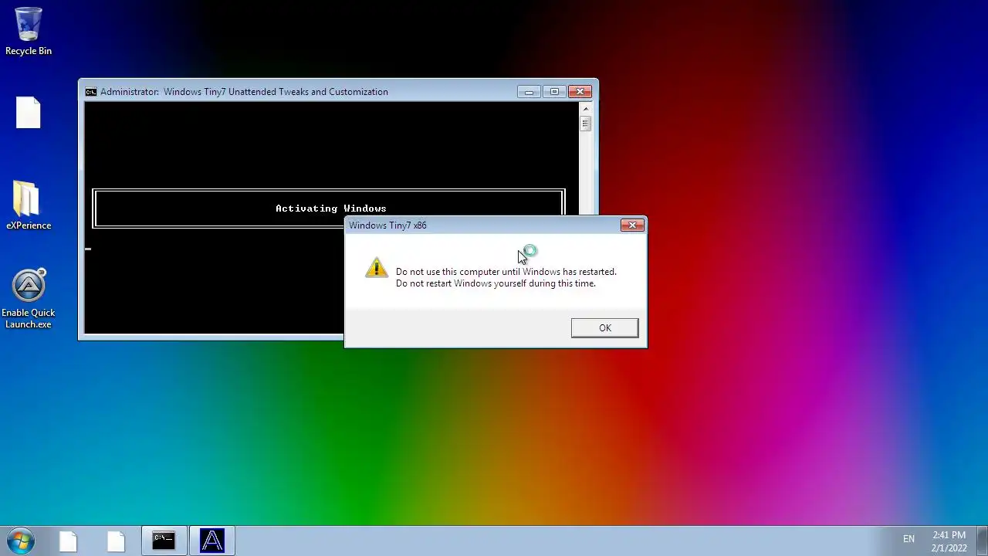Screen dimensions: 988x556
Task: Click the Windows Tiny7 x86 dialog title
Action: pyautogui.click(x=387, y=225)
